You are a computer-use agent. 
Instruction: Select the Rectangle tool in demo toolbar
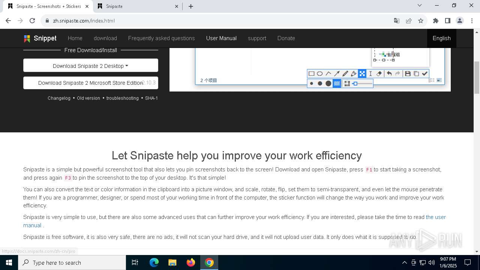point(311,74)
